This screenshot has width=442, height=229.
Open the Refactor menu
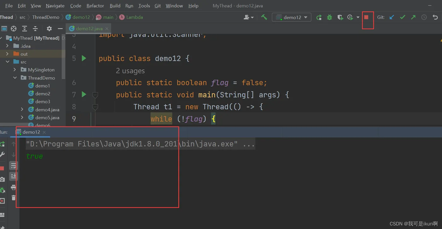(x=95, y=6)
